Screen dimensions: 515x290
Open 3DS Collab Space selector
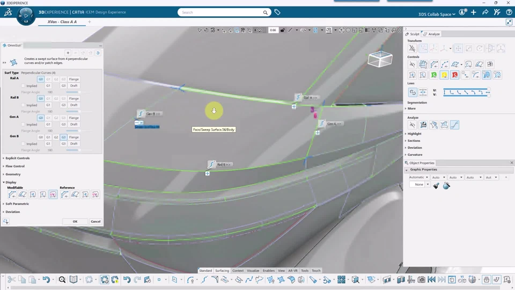[437, 14]
